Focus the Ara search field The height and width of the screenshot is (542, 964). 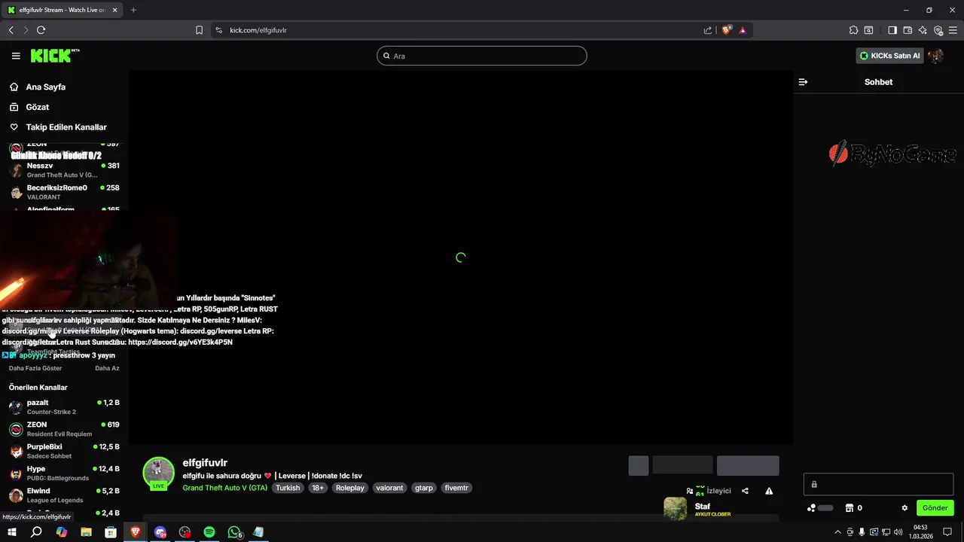click(482, 56)
